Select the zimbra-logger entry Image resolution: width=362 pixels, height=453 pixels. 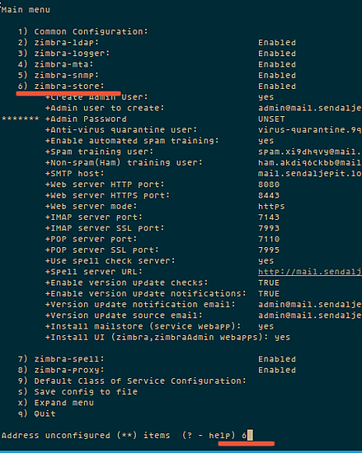click(x=157, y=54)
